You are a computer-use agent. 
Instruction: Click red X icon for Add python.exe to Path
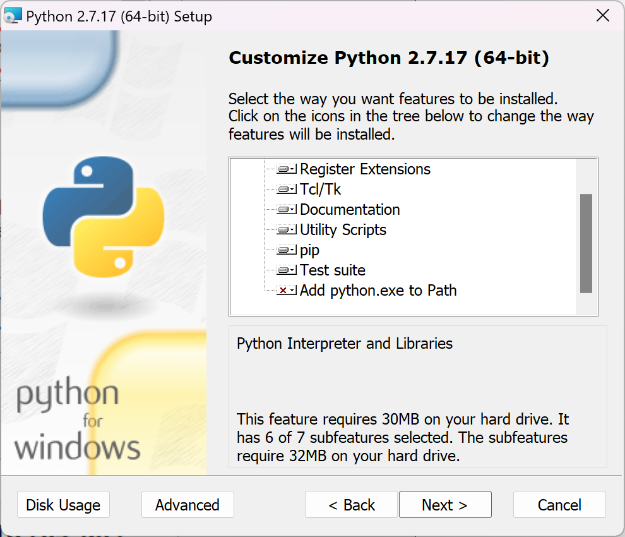click(287, 291)
